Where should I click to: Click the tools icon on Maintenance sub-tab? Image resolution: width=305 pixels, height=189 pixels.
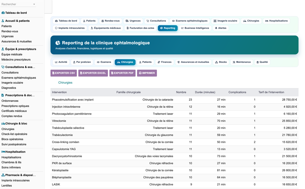pyautogui.click(x=234, y=62)
